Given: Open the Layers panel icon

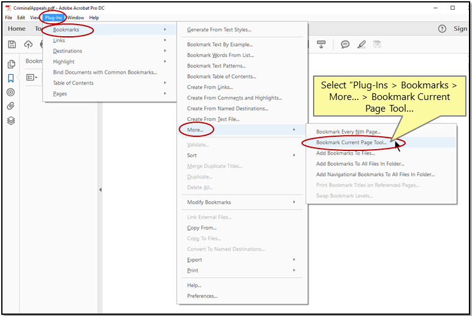Looking at the screenshot, I should pyautogui.click(x=11, y=121).
